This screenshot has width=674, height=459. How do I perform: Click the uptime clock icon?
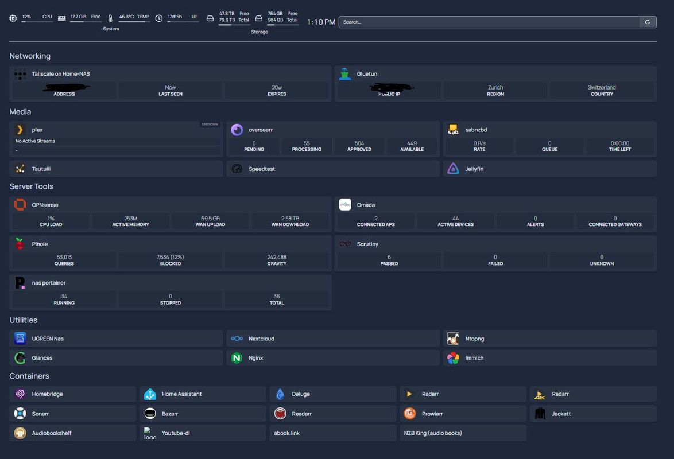tap(158, 18)
